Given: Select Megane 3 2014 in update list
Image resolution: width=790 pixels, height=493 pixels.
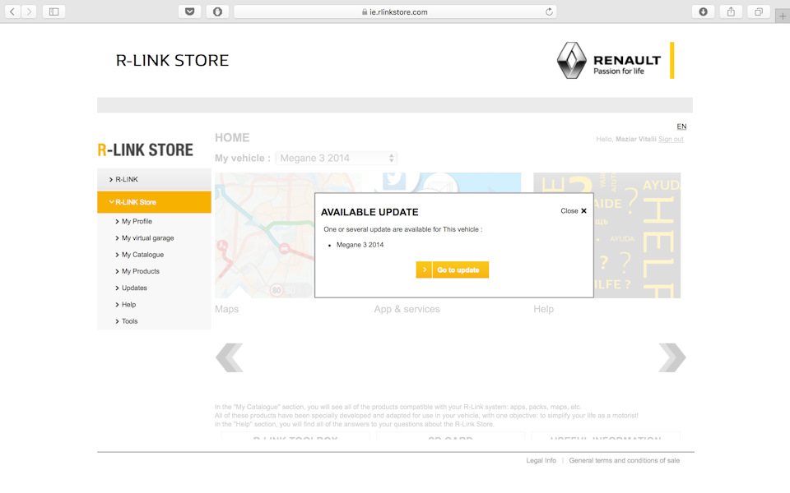Looking at the screenshot, I should [x=360, y=245].
